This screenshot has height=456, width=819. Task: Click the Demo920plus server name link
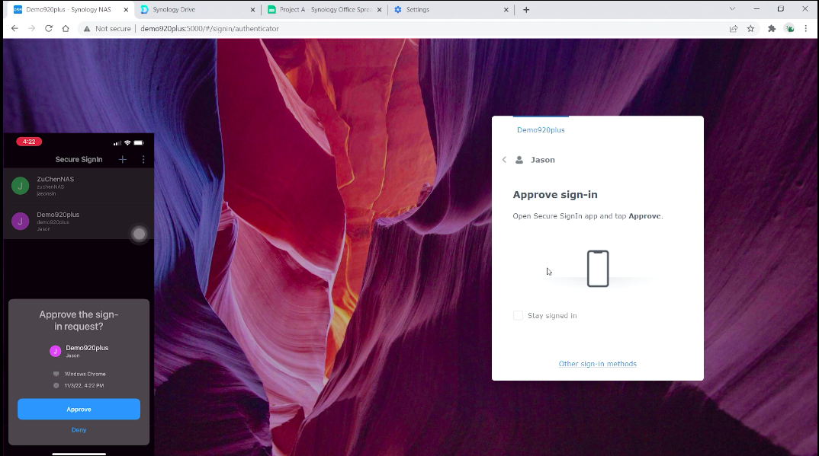541,129
